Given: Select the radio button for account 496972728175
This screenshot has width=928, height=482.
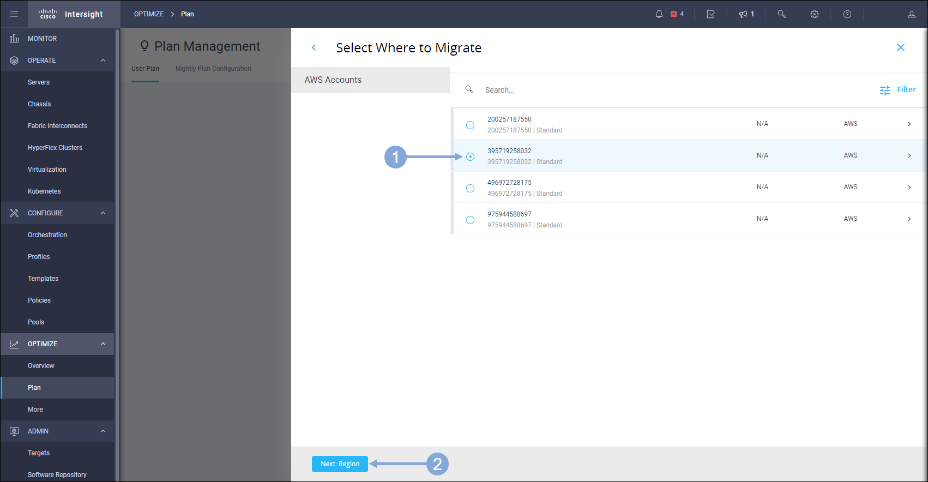Looking at the screenshot, I should click(x=470, y=188).
